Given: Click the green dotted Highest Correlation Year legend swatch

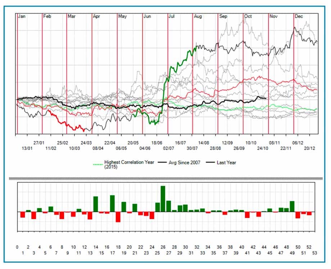Looking at the screenshot, I should (x=98, y=164).
